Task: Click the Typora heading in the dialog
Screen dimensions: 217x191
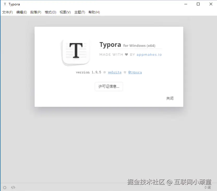Action: [x=110, y=45]
